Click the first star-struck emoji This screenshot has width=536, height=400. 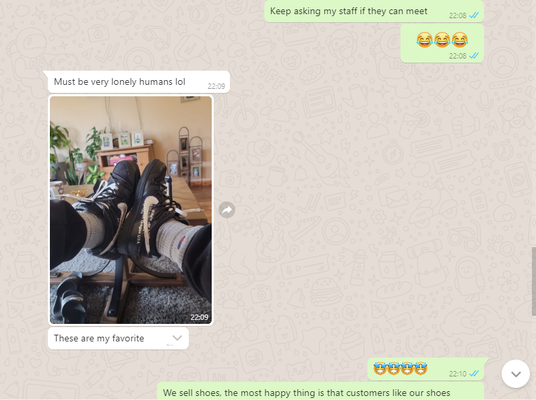click(380, 368)
